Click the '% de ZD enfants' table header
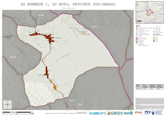This screenshot has width=165, height=116. coord(160,86)
